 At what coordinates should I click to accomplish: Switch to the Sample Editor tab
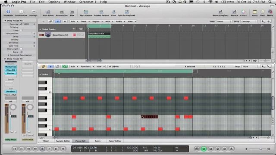coord(63,141)
